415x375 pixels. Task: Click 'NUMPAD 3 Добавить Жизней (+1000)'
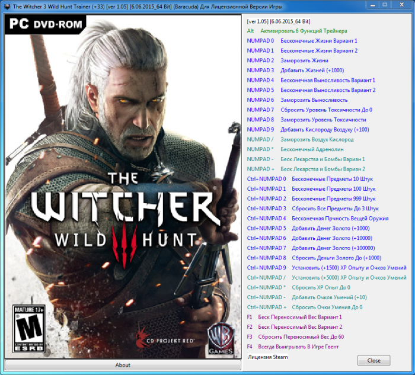coord(295,70)
